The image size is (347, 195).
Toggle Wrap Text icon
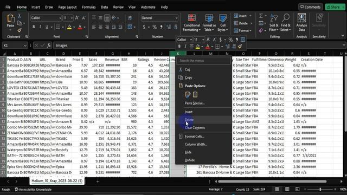click(130, 18)
